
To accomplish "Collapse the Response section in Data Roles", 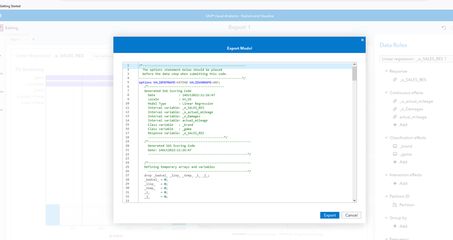I will (x=386, y=71).
